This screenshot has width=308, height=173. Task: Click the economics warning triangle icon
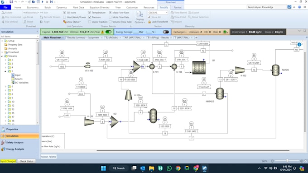coord(102,32)
